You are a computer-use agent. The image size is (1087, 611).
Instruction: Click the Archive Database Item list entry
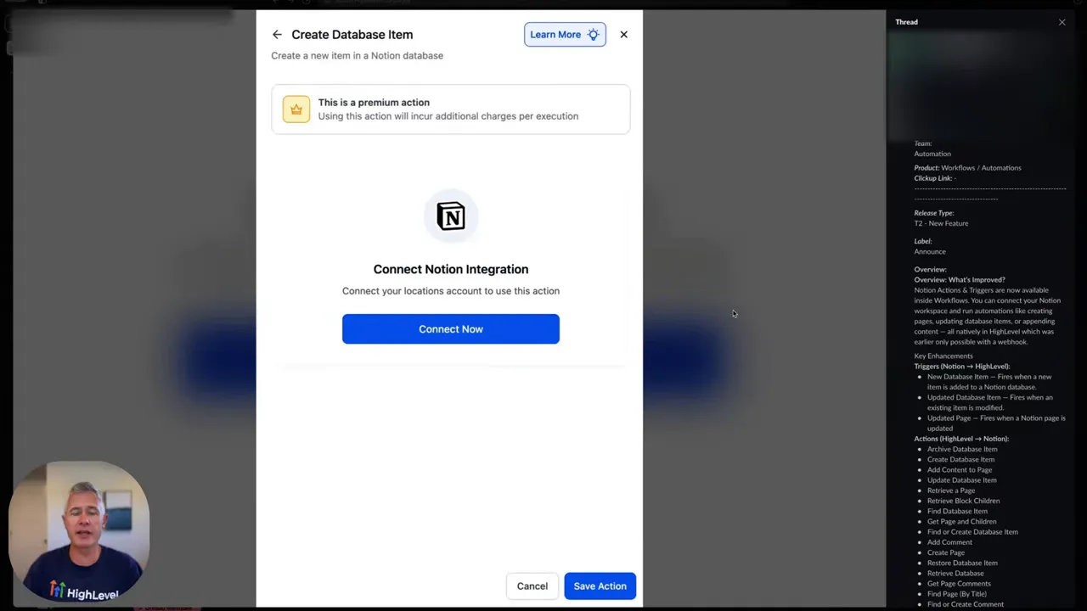962,449
